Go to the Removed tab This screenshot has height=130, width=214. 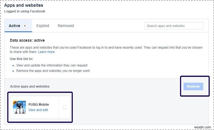click(x=66, y=26)
